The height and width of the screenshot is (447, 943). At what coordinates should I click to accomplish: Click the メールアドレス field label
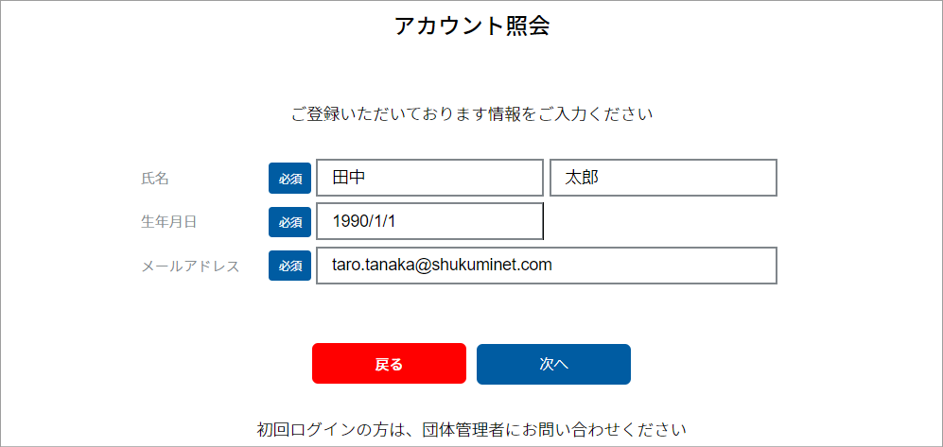(x=190, y=266)
